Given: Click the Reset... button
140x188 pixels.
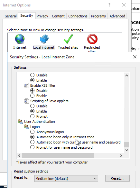Looking at the screenshot, I should click(117, 178).
